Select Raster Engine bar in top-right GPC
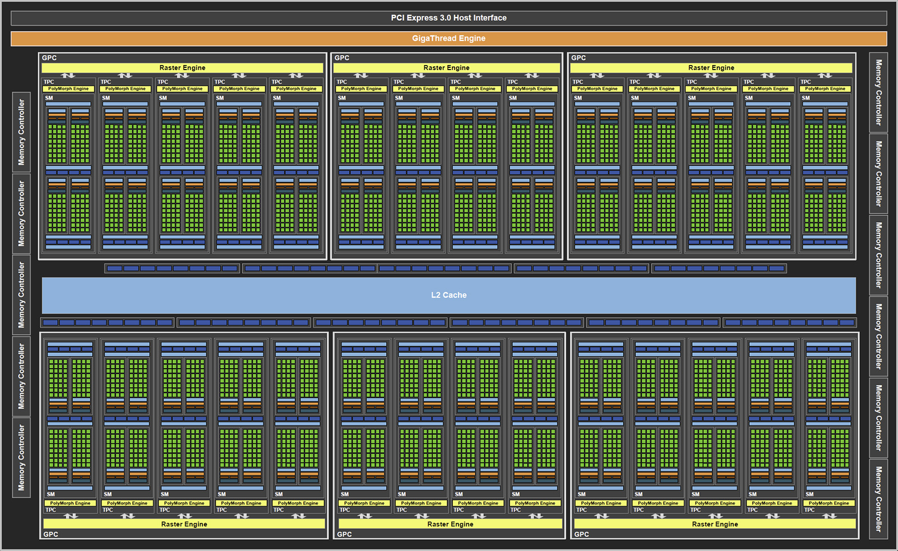The height and width of the screenshot is (551, 898). click(711, 68)
